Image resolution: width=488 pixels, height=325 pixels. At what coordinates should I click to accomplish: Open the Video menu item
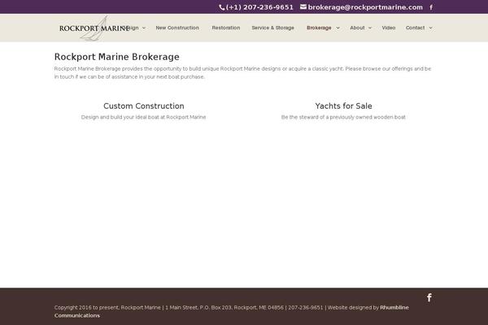pyautogui.click(x=389, y=28)
